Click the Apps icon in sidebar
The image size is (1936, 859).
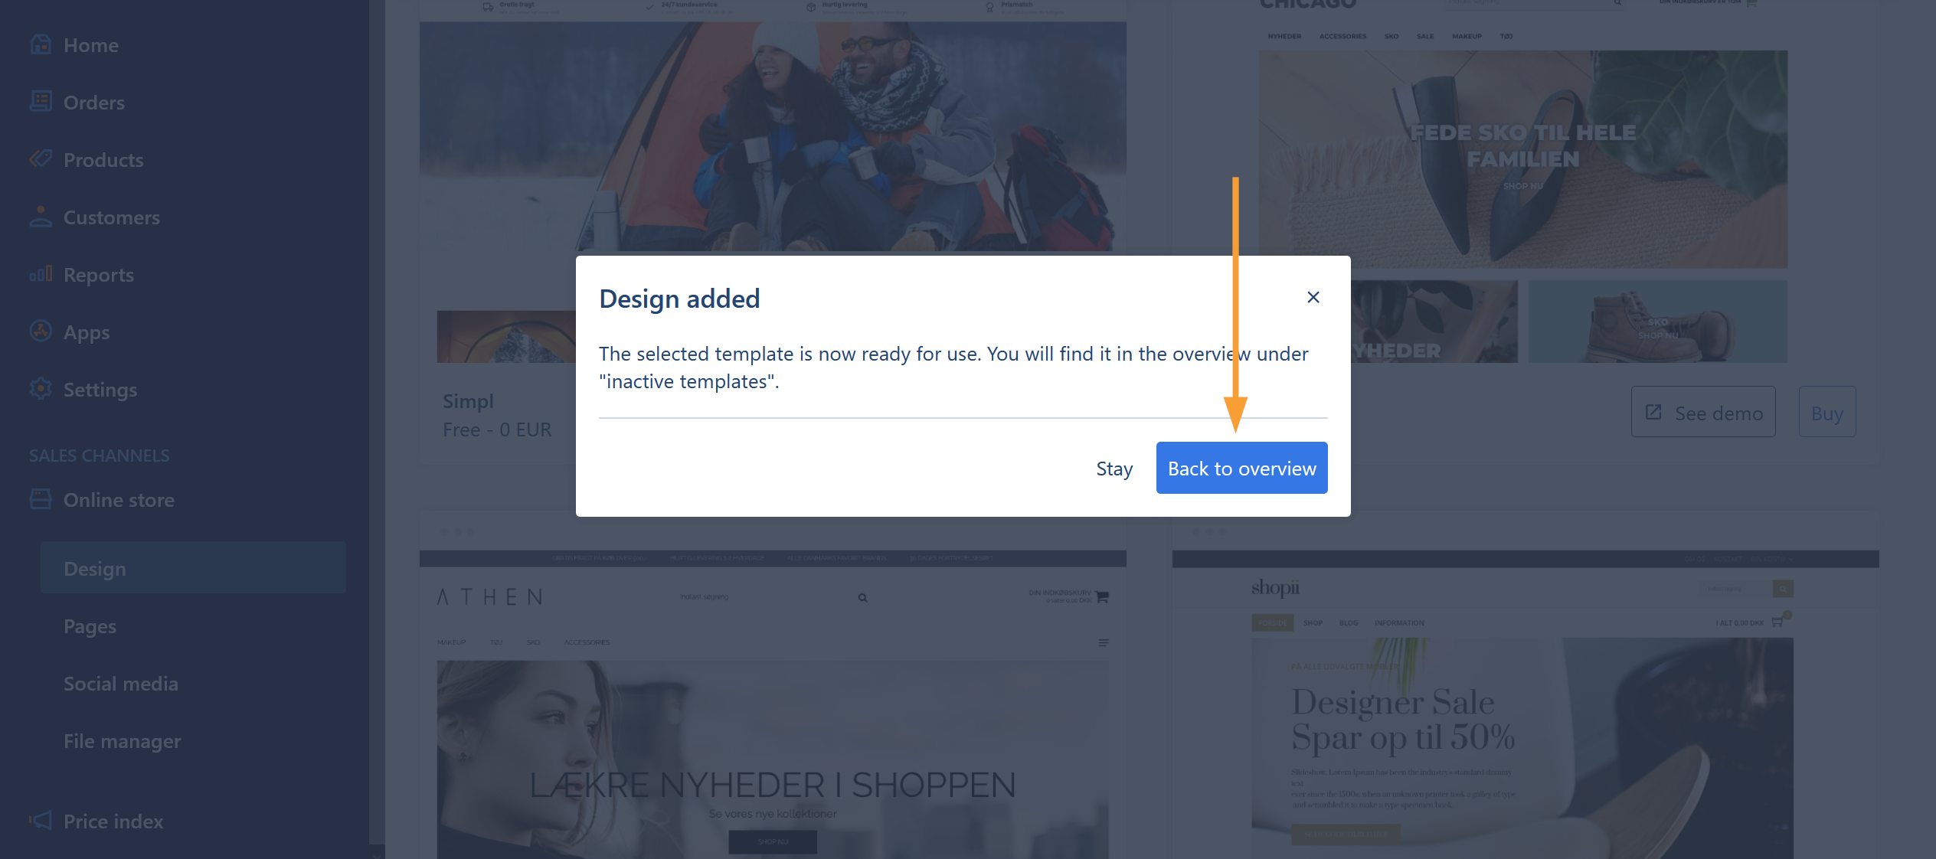coord(41,331)
